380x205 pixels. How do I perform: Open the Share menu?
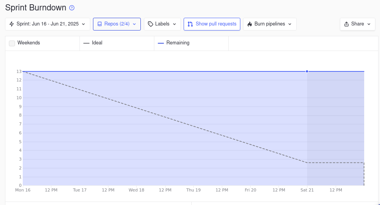pos(358,24)
